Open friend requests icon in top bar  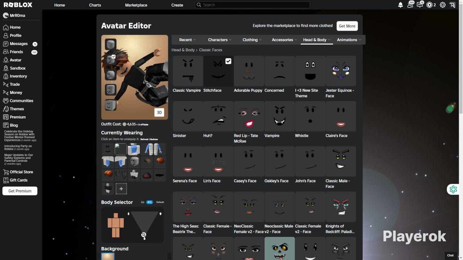click(410, 5)
